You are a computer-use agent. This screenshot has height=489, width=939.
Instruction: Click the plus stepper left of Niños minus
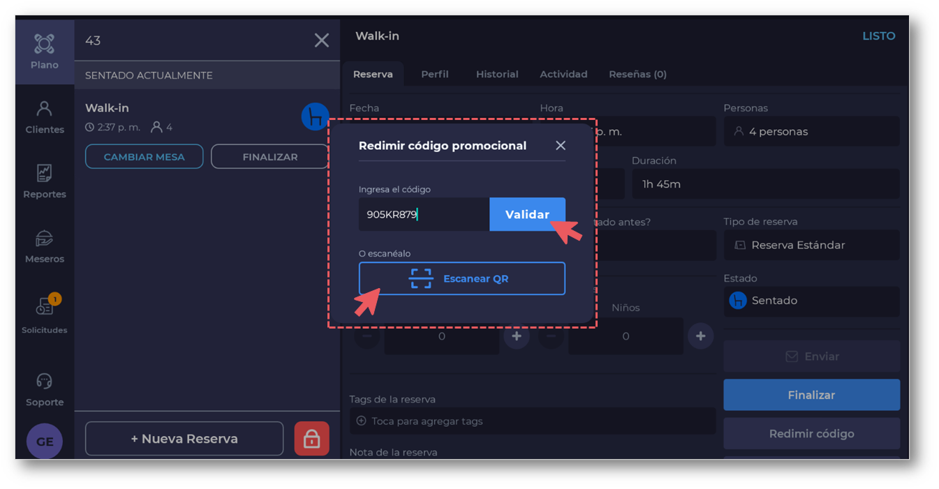tap(517, 336)
